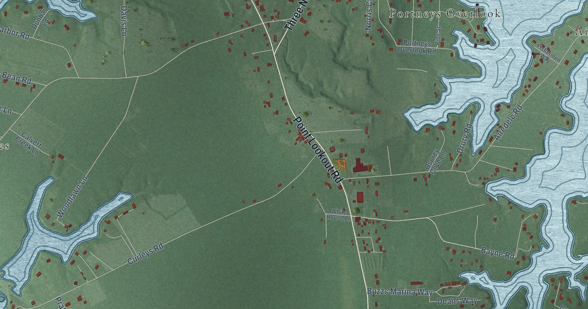Select the Buzzs Marina Way label

coord(400,292)
